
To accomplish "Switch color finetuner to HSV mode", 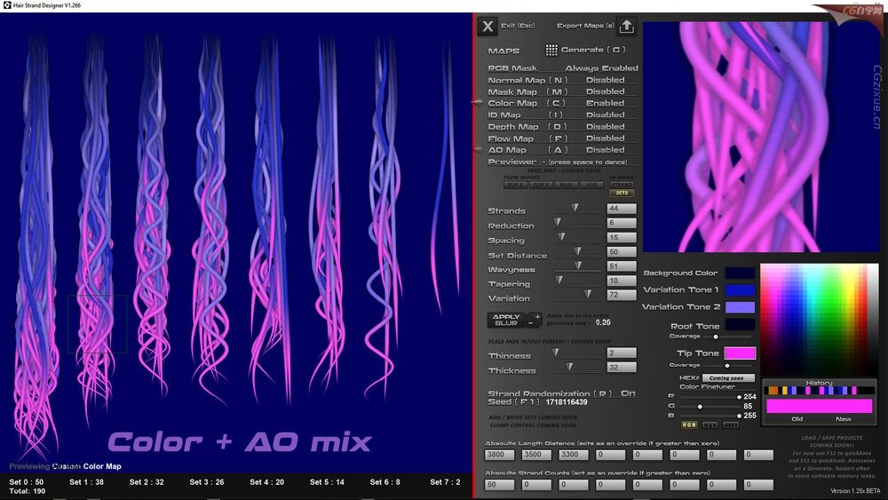I will tap(710, 425).
